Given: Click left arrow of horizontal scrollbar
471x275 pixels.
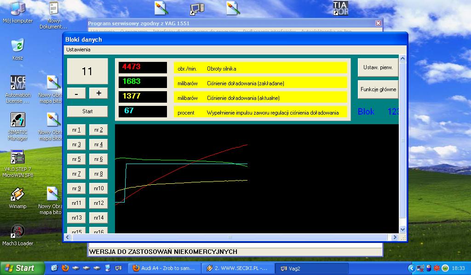Looking at the screenshot, I should pos(68,237).
